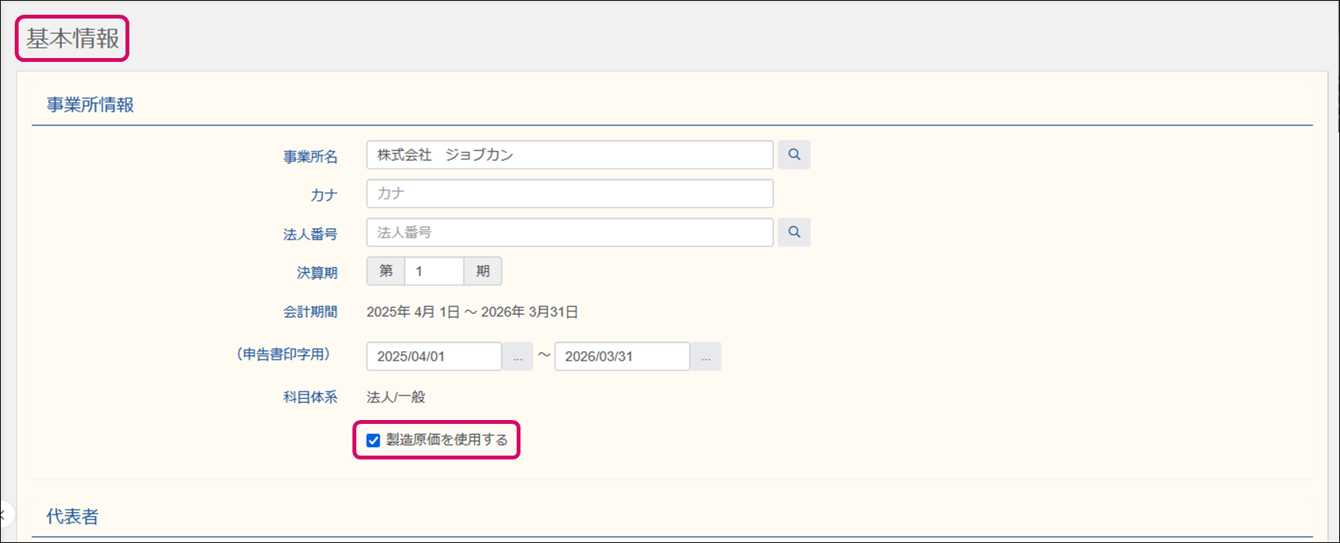This screenshot has width=1340, height=543.
Task: Open the date picker for end date 2026/03/31
Action: [706, 357]
